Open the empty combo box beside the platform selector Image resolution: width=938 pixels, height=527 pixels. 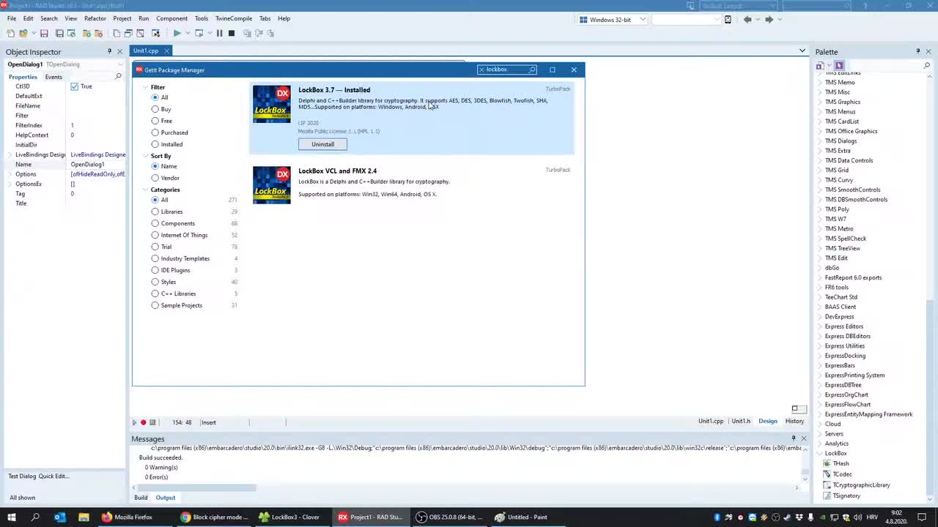[x=686, y=19]
